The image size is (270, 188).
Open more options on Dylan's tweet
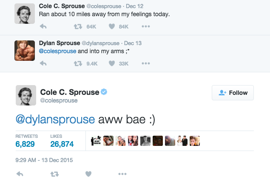[x=146, y=63]
